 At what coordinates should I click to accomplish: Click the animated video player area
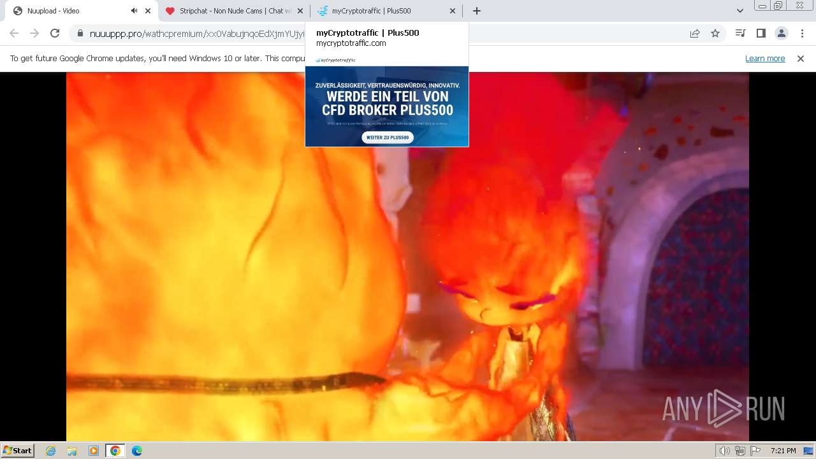[407, 256]
